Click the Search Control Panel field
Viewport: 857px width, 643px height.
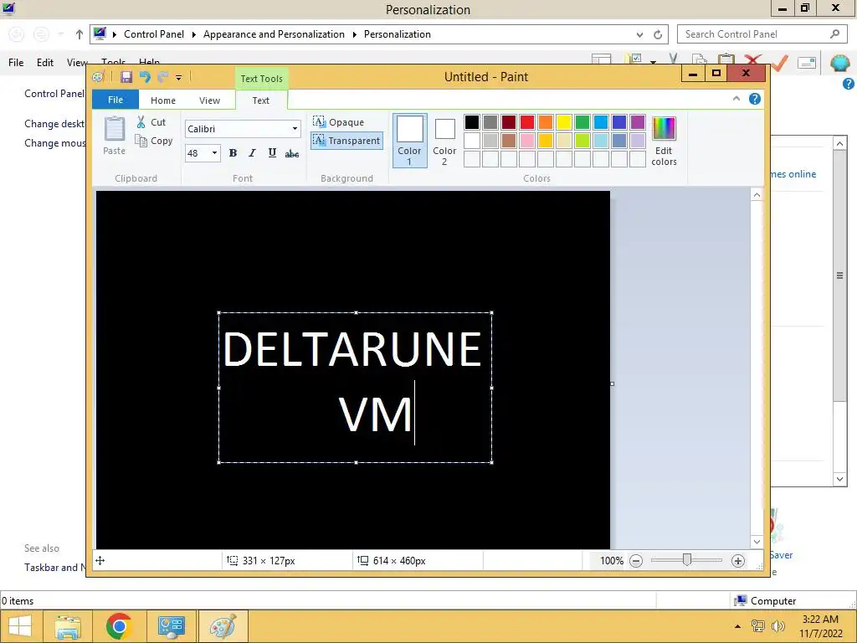(763, 33)
